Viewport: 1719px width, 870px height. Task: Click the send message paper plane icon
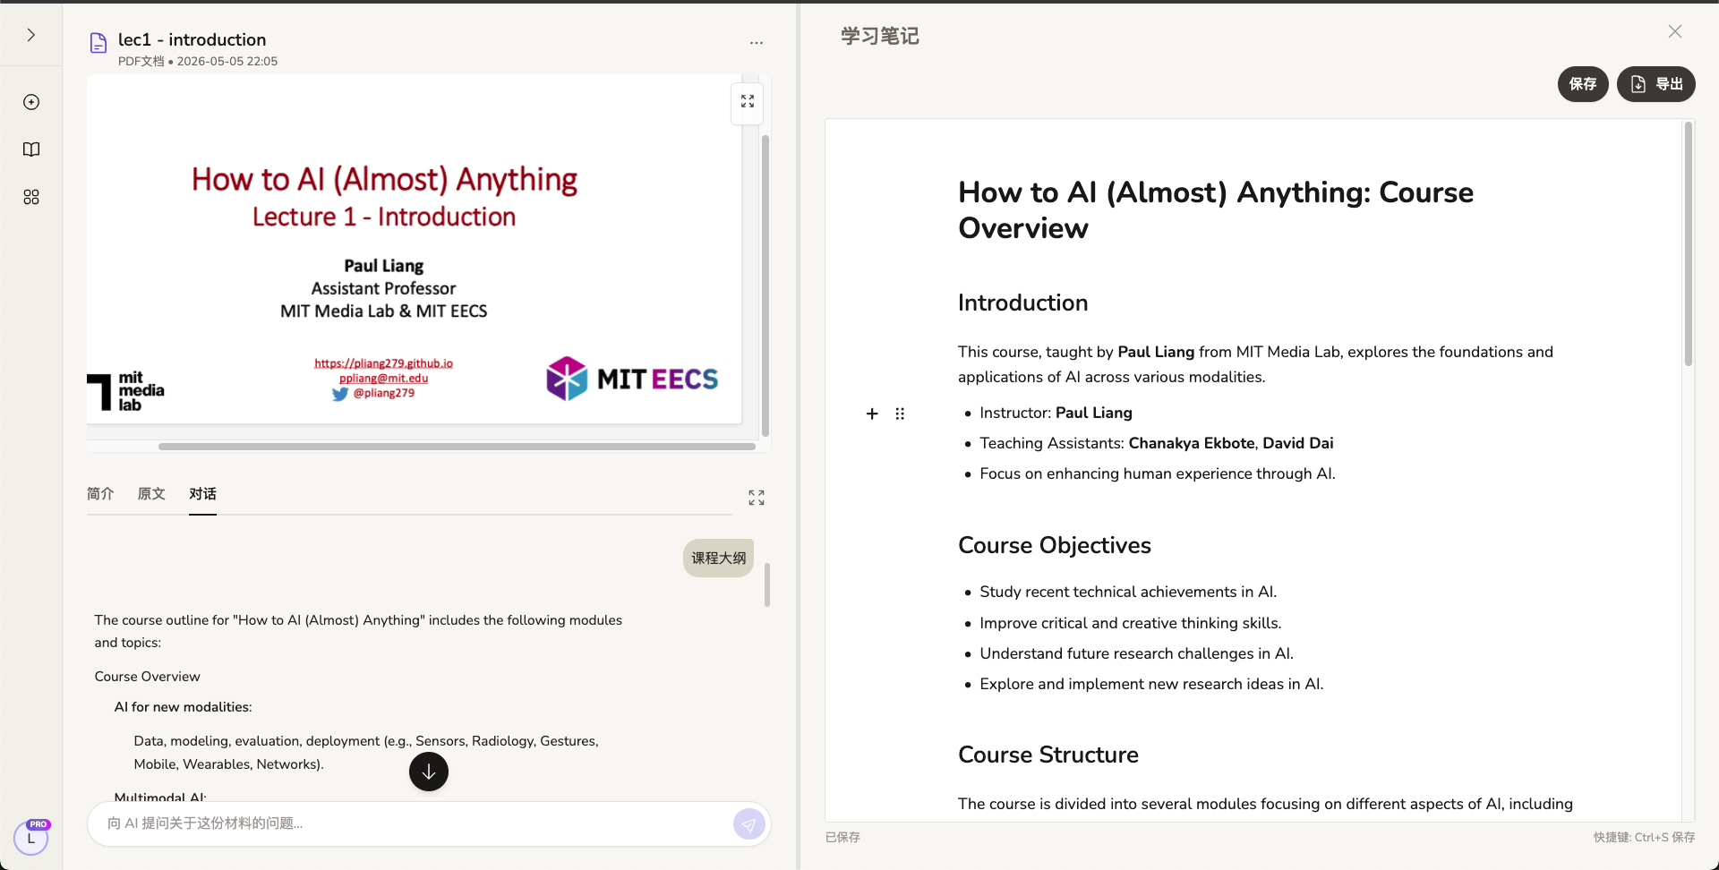(x=748, y=823)
